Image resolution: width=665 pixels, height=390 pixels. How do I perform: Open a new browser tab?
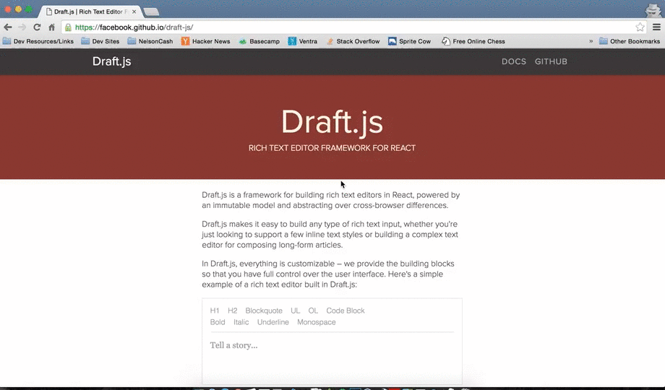point(151,12)
